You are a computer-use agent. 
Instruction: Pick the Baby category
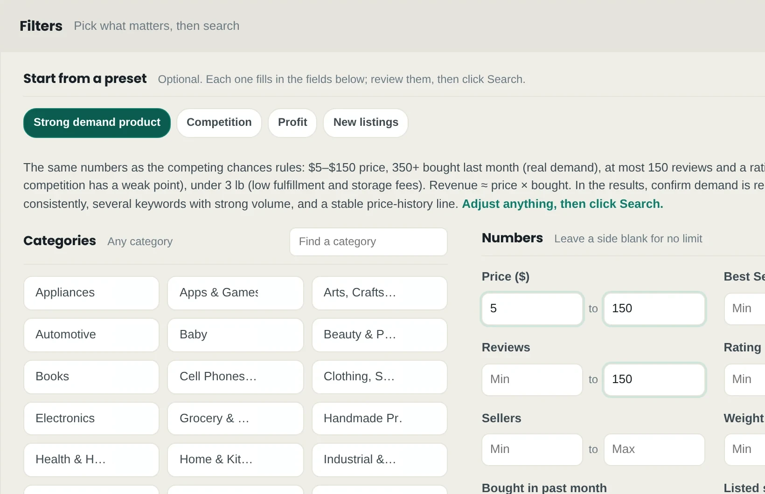coord(236,335)
